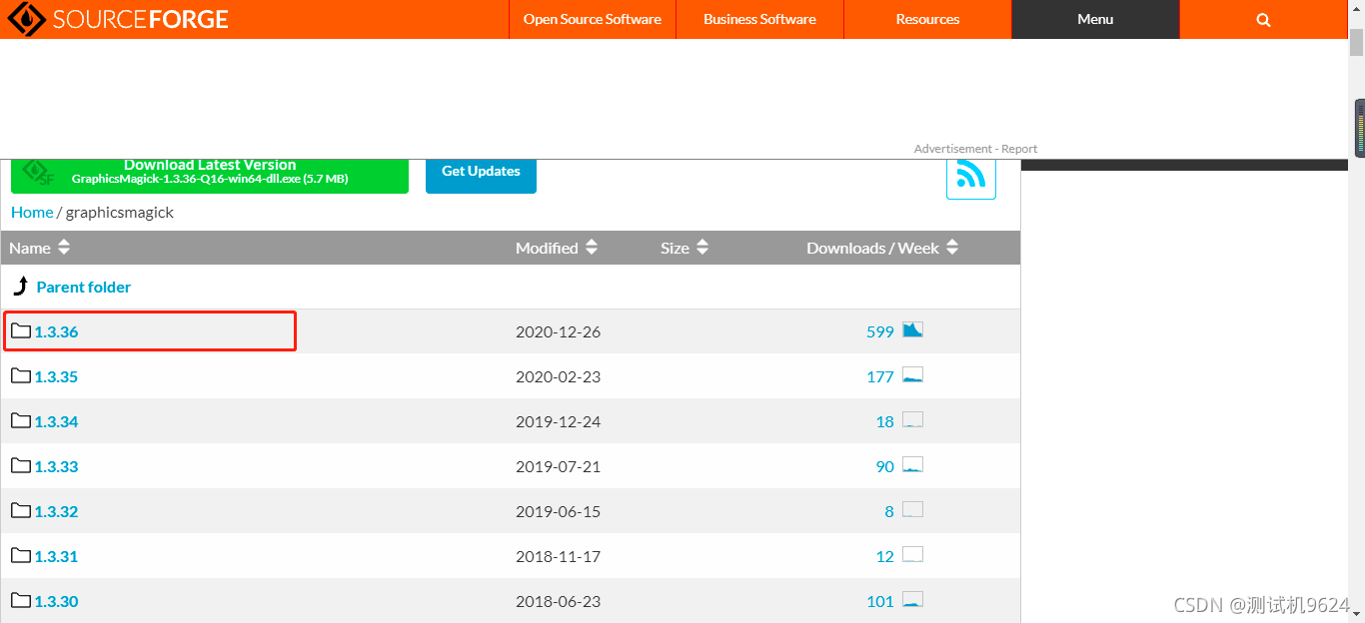1365x623 pixels.
Task: Open the 1.3.36 folder link
Action: coord(56,331)
